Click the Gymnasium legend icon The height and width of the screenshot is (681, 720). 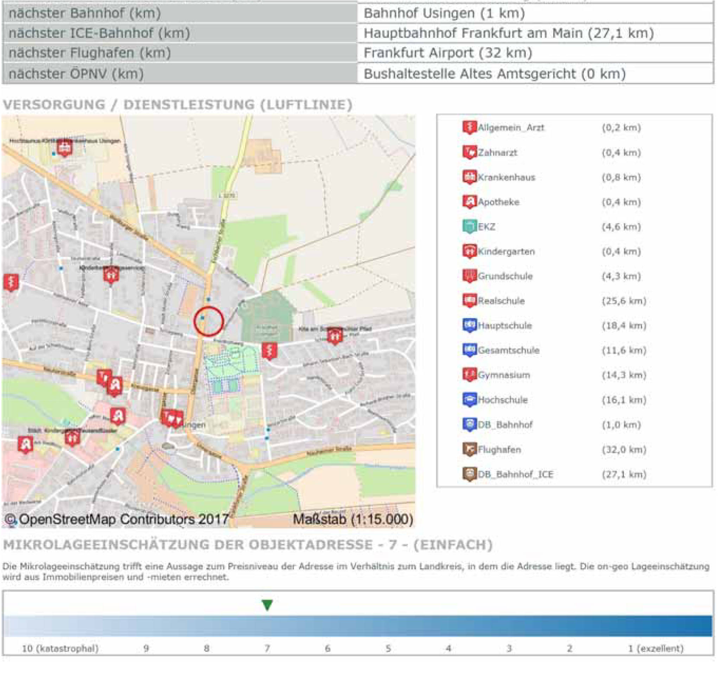[470, 375]
